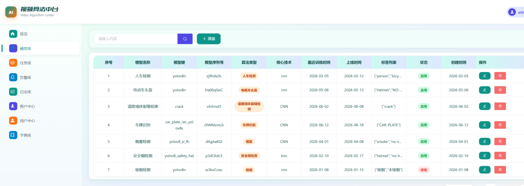
Task: Click the 停用 status badge
Action: pos(424,170)
